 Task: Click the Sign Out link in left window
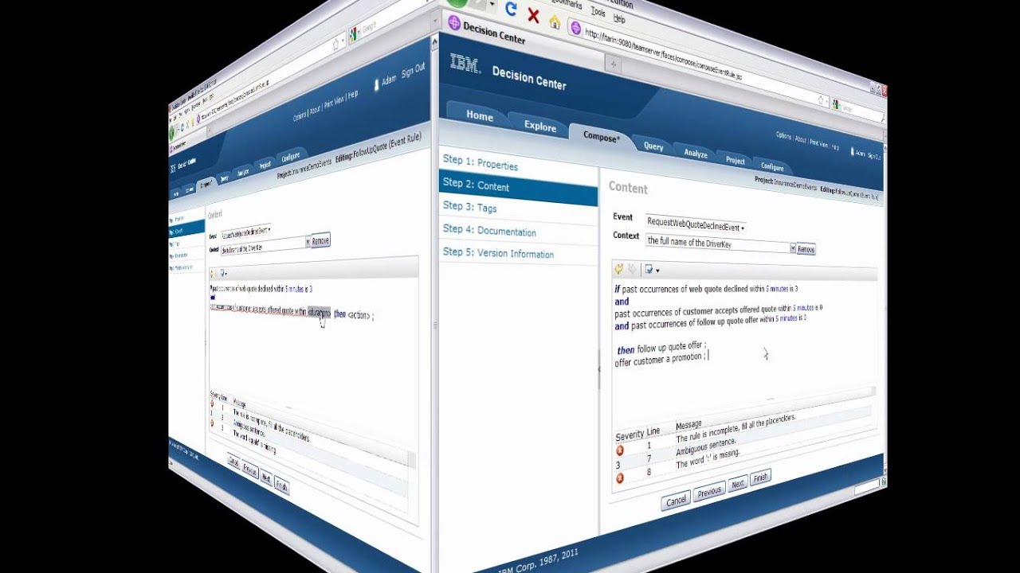[x=414, y=71]
